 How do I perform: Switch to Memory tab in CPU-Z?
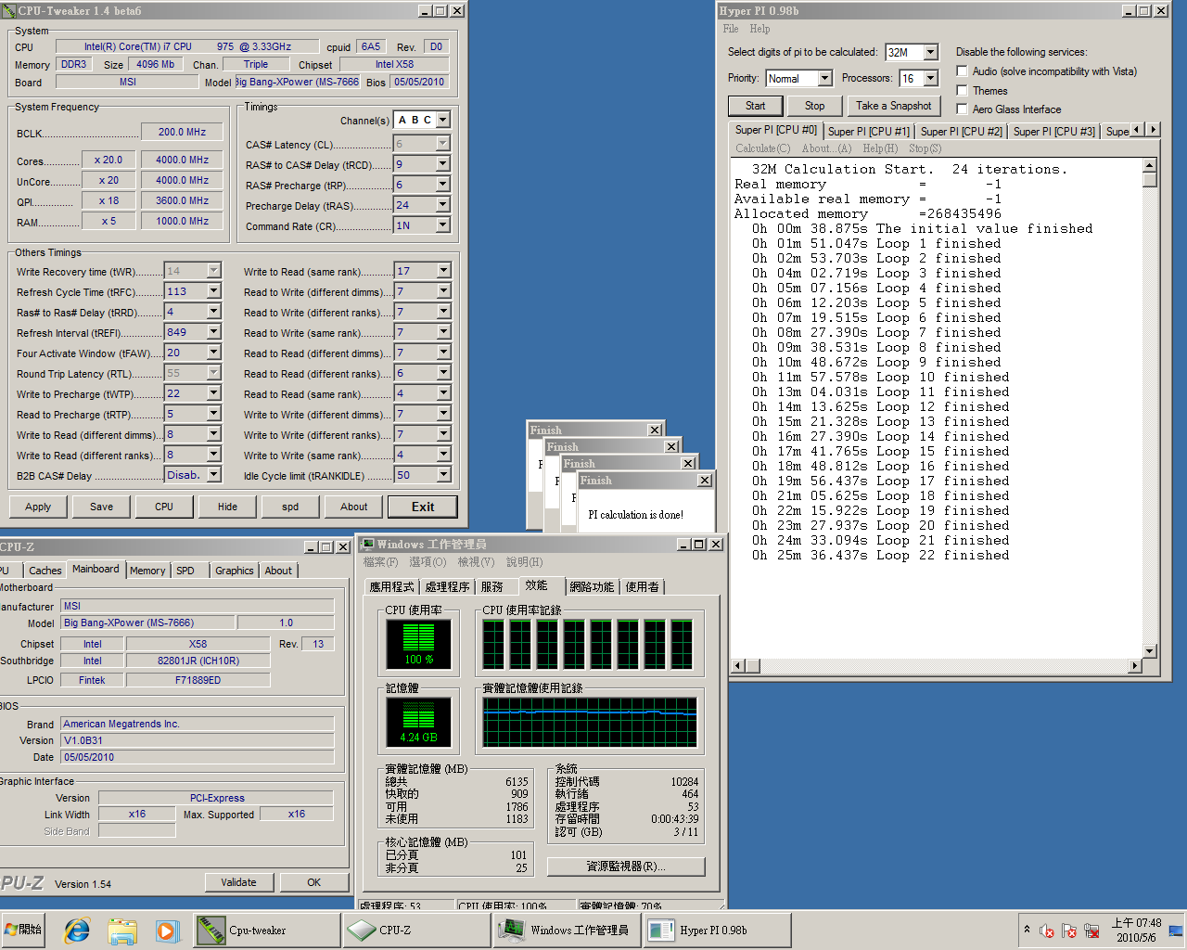click(147, 571)
